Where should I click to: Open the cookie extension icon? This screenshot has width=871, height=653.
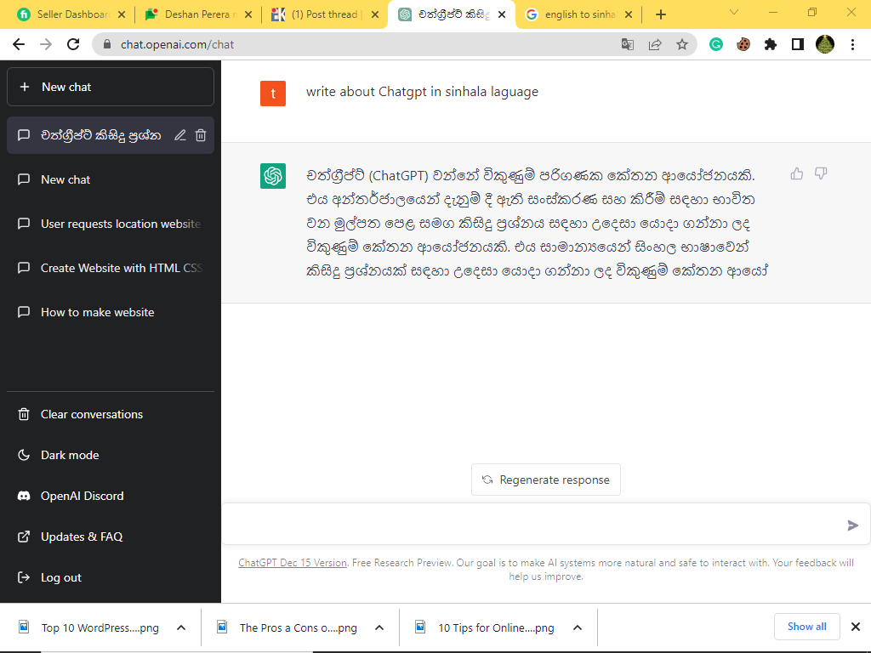[x=743, y=44]
